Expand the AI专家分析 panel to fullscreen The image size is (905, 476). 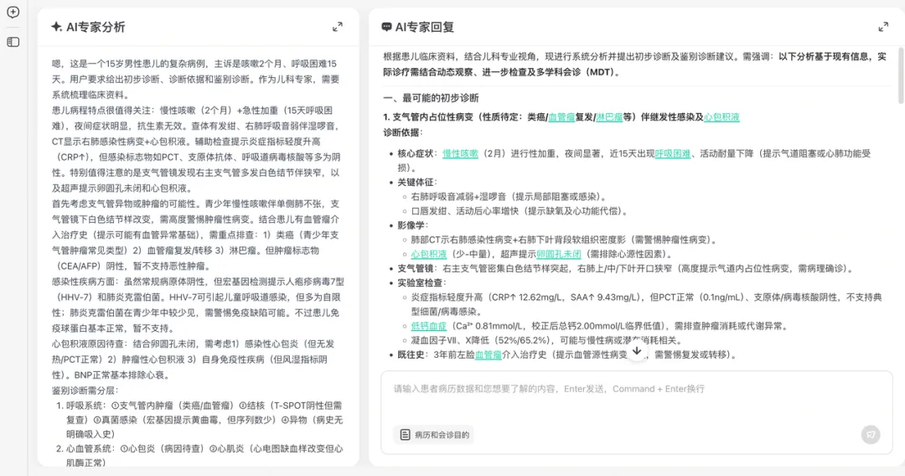point(337,27)
